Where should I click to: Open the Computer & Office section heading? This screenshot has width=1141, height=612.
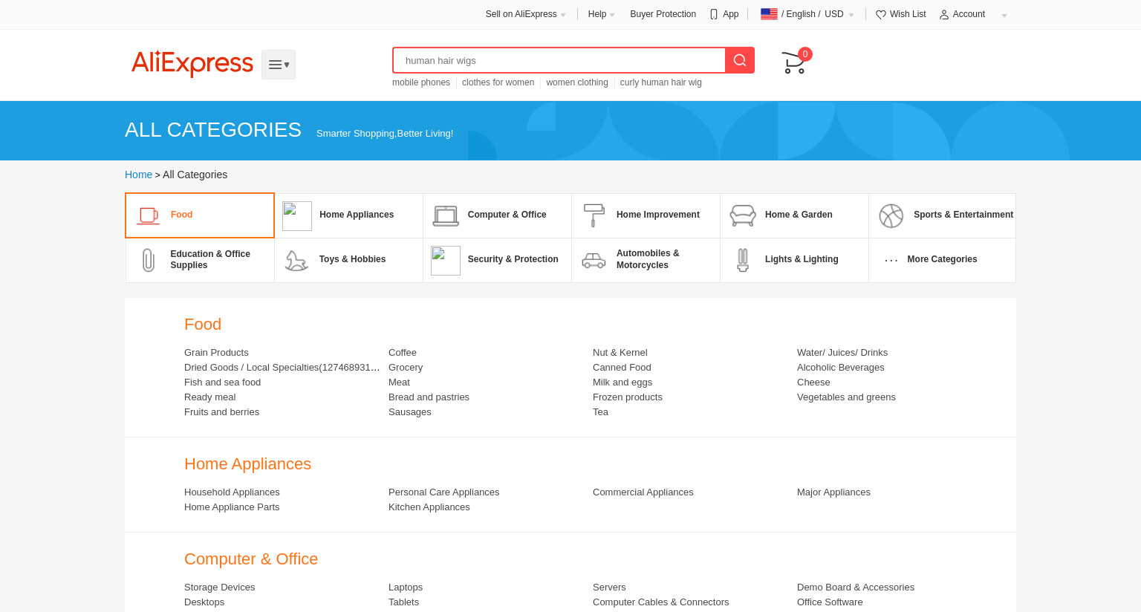coord(251,559)
